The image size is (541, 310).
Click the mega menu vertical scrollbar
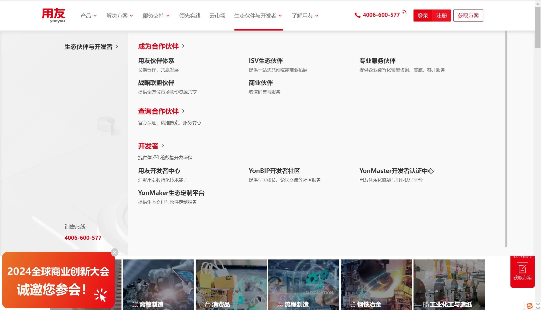506,139
